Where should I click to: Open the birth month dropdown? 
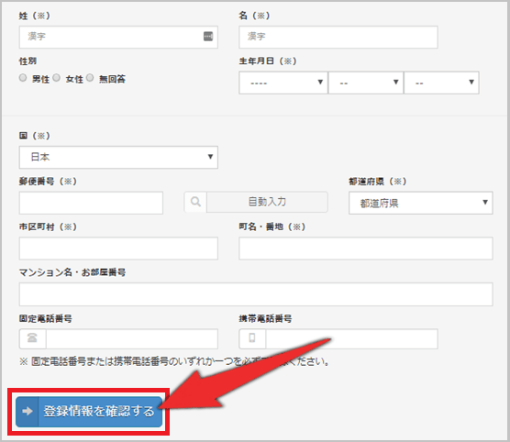coord(366,83)
